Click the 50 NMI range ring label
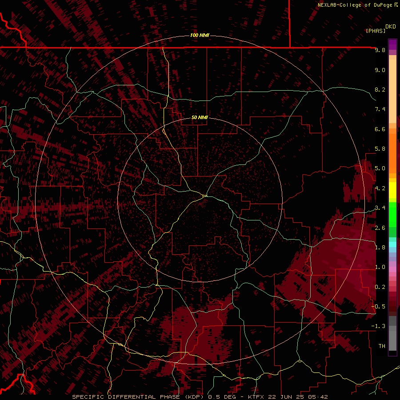This screenshot has height=400, width=400. point(200,117)
